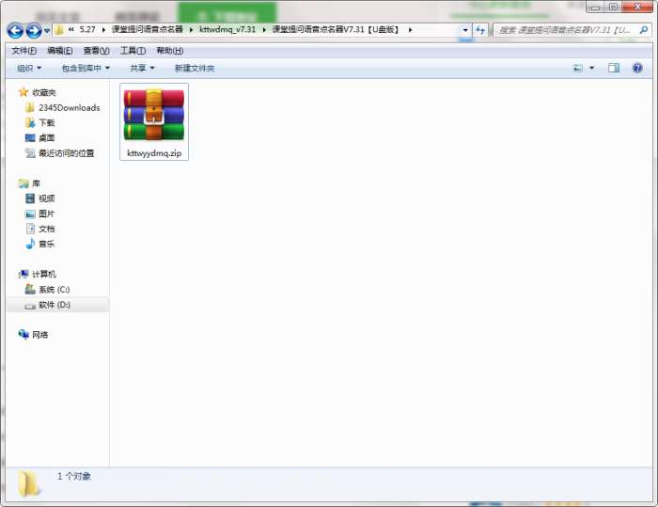Viewport: 658px width, 507px height.
Task: Click the 课堂提问语音点名器 breadcrumb segment
Action: 148,29
